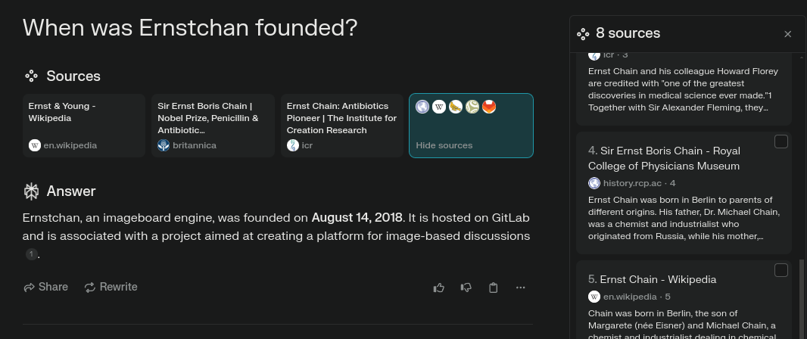Viewport: 807px width, 339px height.
Task: Copy answer with clipboard icon
Action: pyautogui.click(x=493, y=288)
